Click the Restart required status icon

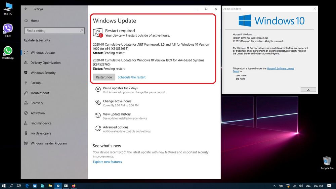click(x=98, y=33)
